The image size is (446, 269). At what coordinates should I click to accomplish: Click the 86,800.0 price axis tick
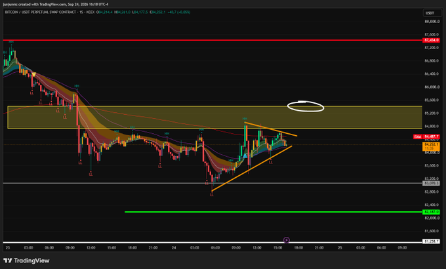pos(432,60)
